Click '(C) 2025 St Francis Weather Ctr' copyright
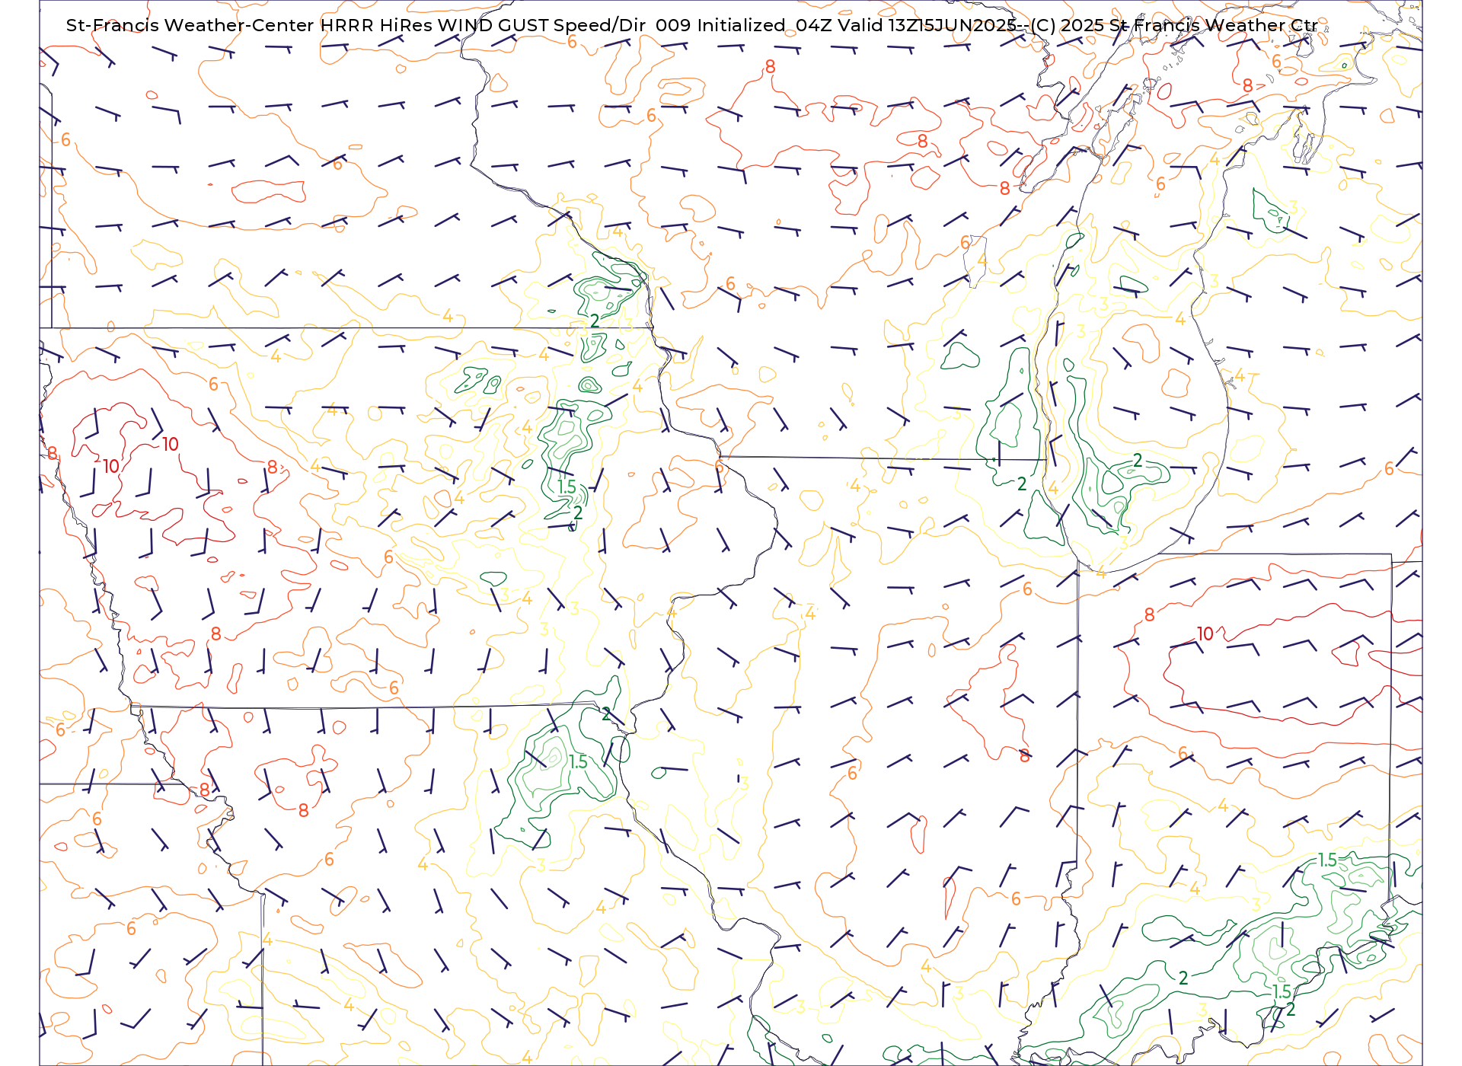The image size is (1462, 1066). coord(1174,25)
